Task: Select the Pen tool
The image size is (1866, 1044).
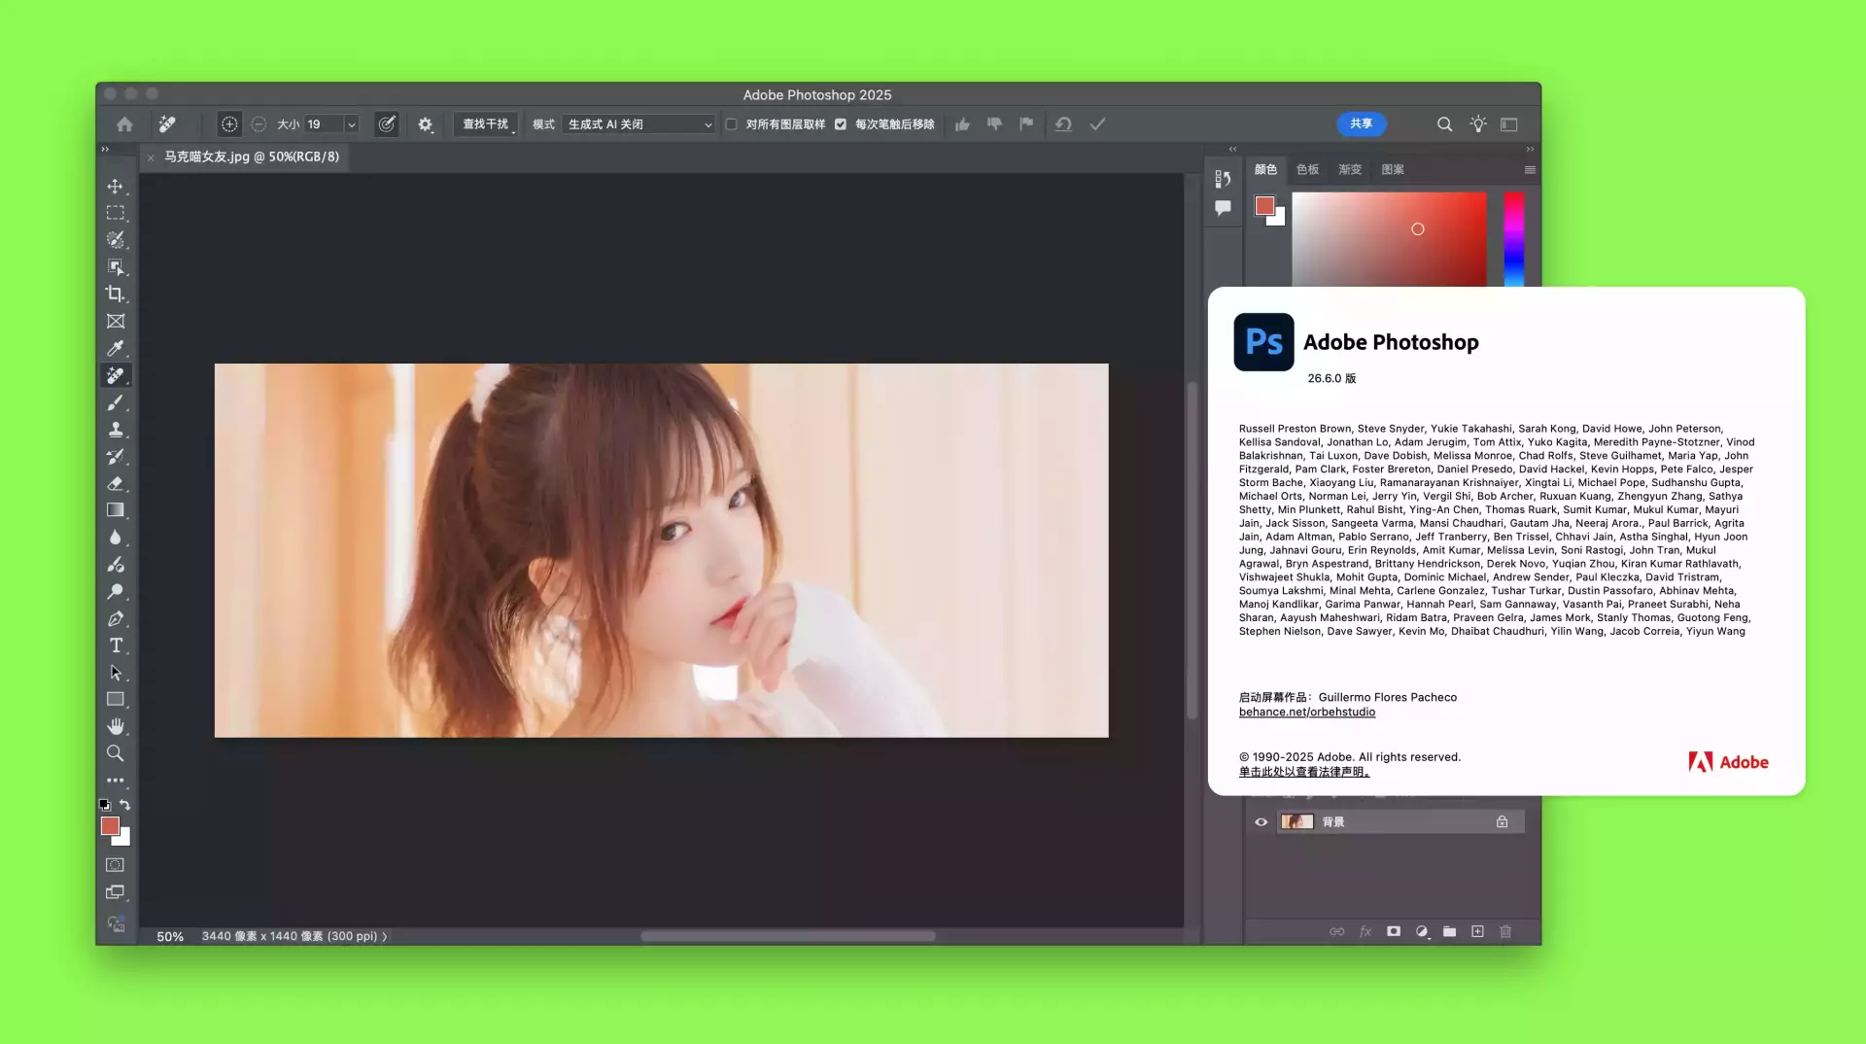Action: pyautogui.click(x=116, y=618)
